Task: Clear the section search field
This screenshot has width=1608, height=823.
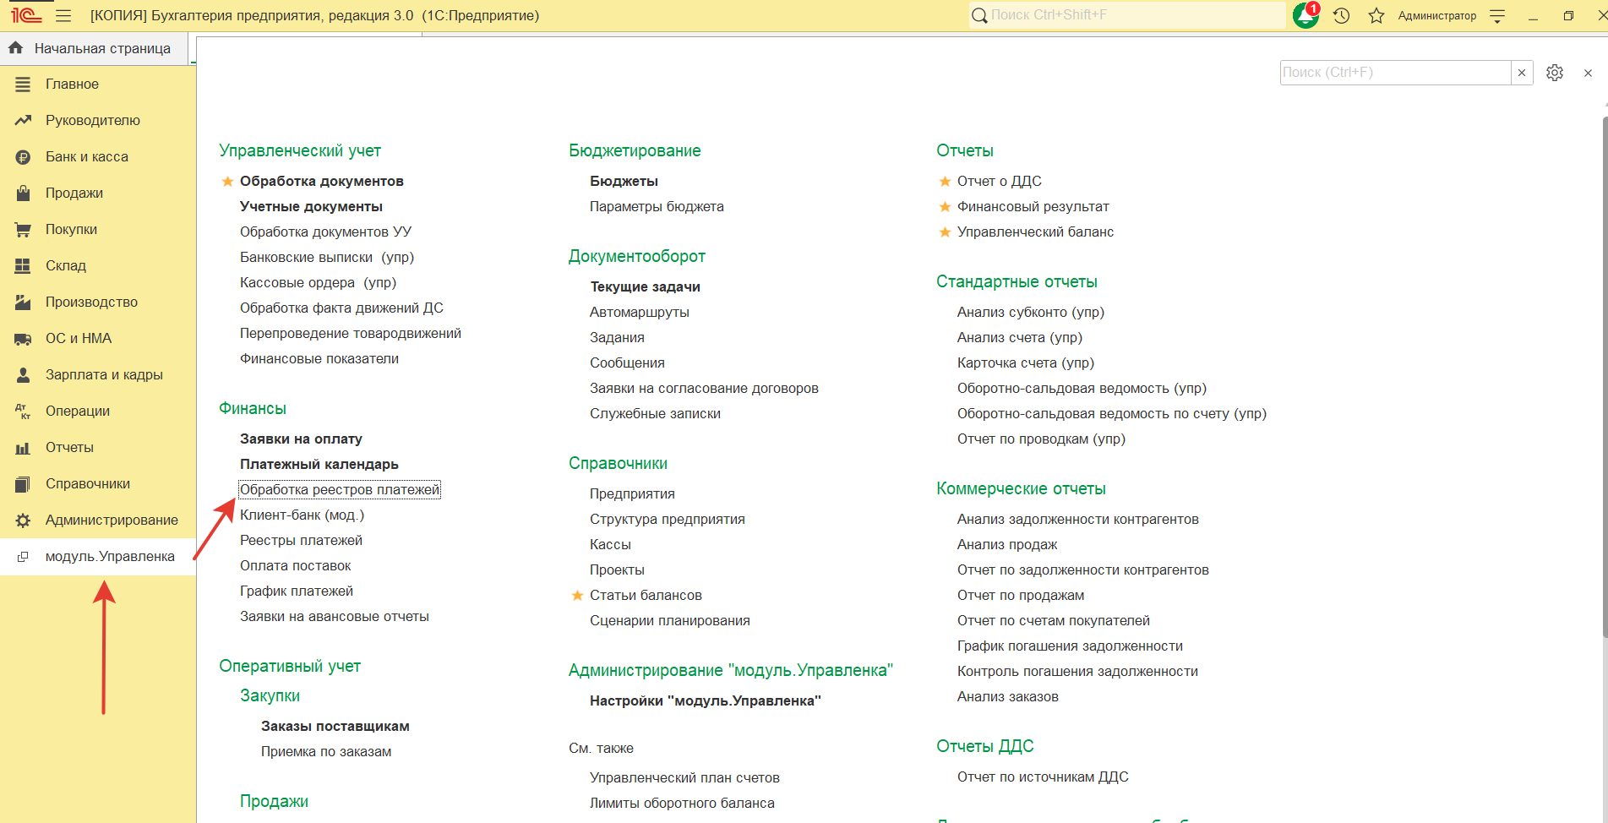Action: (x=1522, y=73)
